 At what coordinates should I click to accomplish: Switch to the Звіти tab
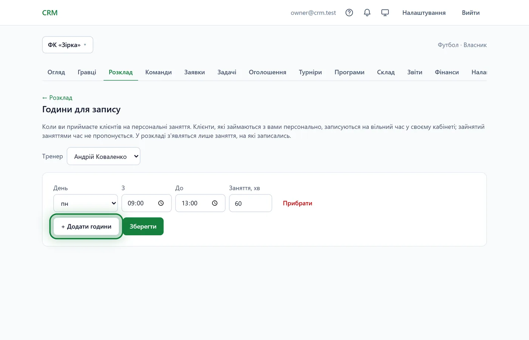click(x=415, y=72)
